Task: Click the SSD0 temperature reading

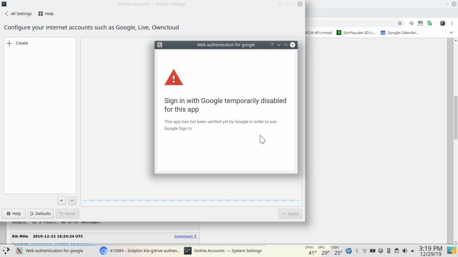Action: pos(338,251)
